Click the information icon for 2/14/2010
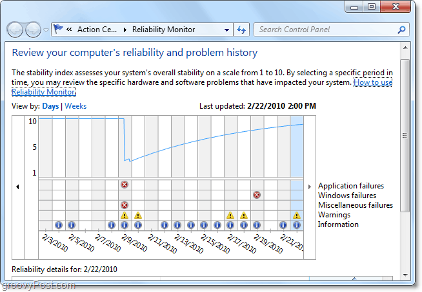This screenshot has height=292, width=422. pyautogui.click(x=191, y=225)
